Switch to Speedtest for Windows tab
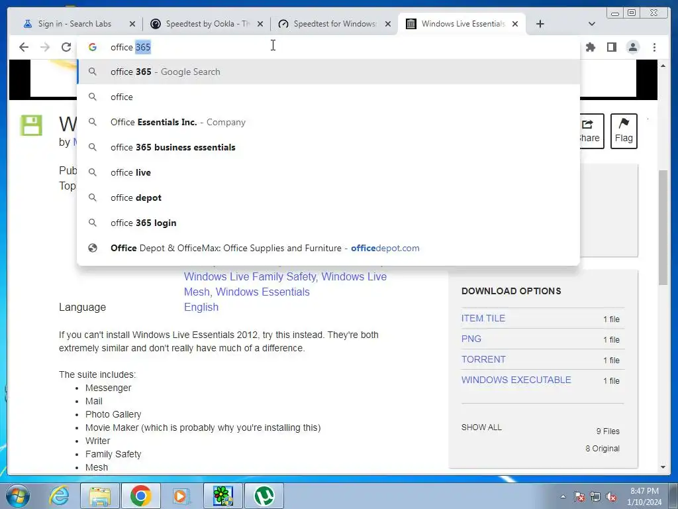Image resolution: width=678 pixels, height=509 pixels. 328,24
